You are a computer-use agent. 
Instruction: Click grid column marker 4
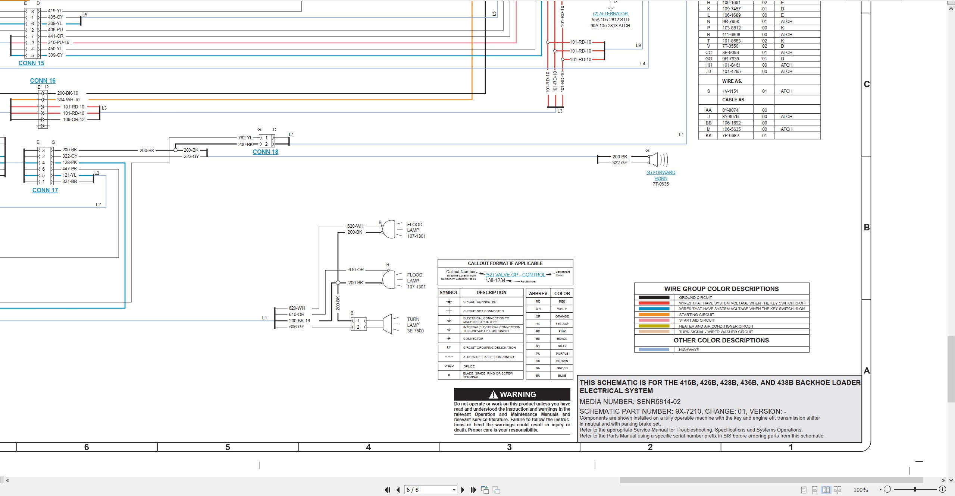coord(369,447)
